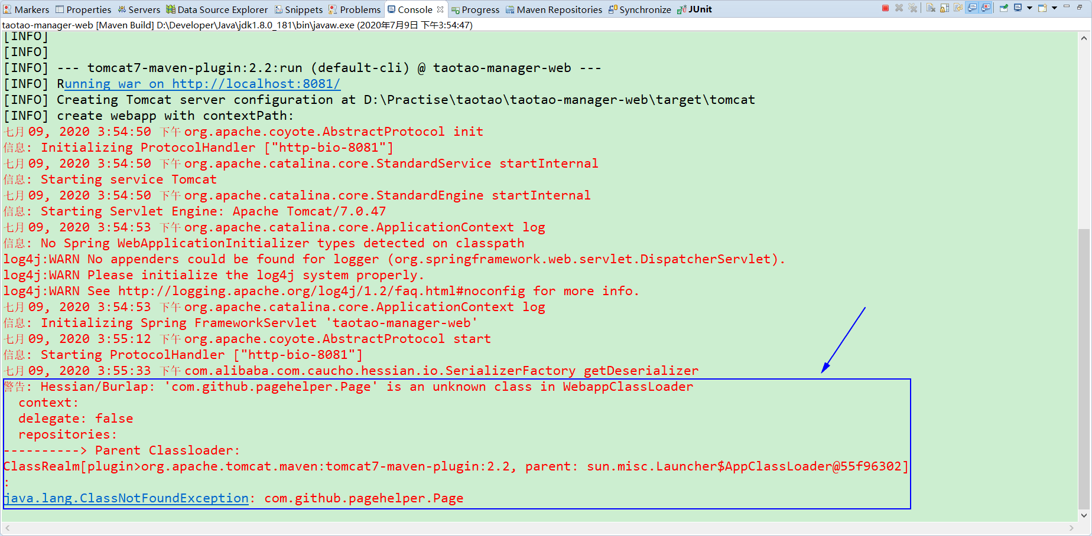
Task: Open the Data Source Explorer tab
Action: (217, 9)
